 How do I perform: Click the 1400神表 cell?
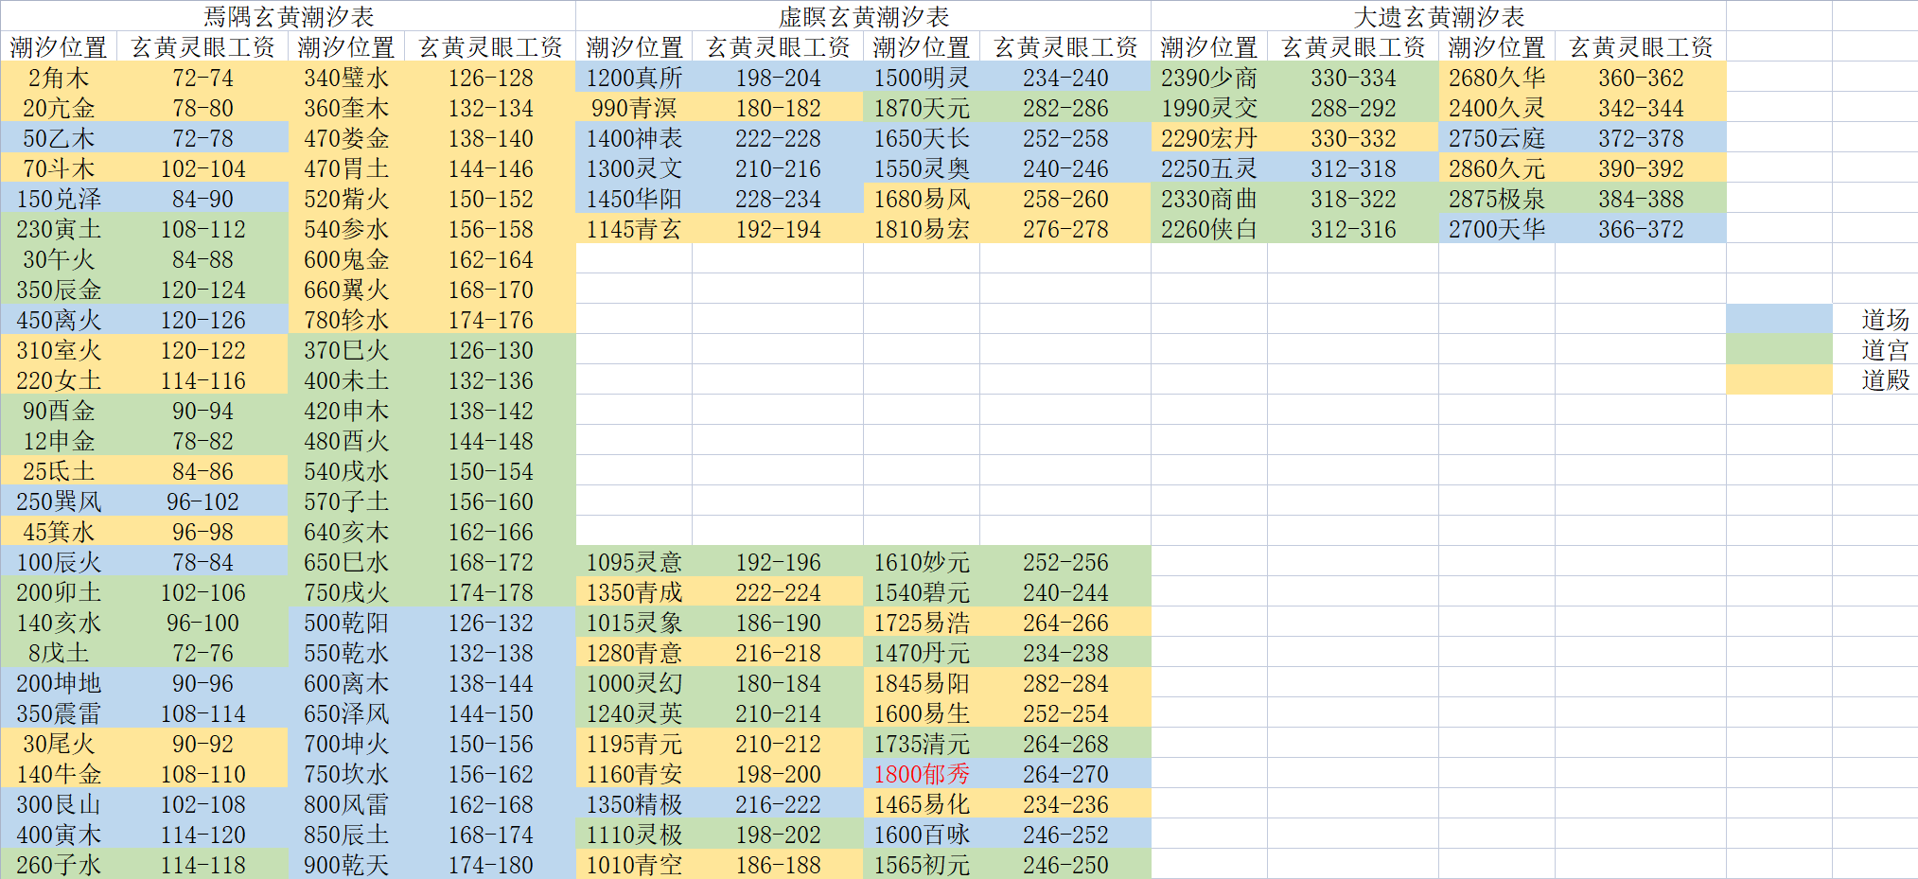point(634,137)
